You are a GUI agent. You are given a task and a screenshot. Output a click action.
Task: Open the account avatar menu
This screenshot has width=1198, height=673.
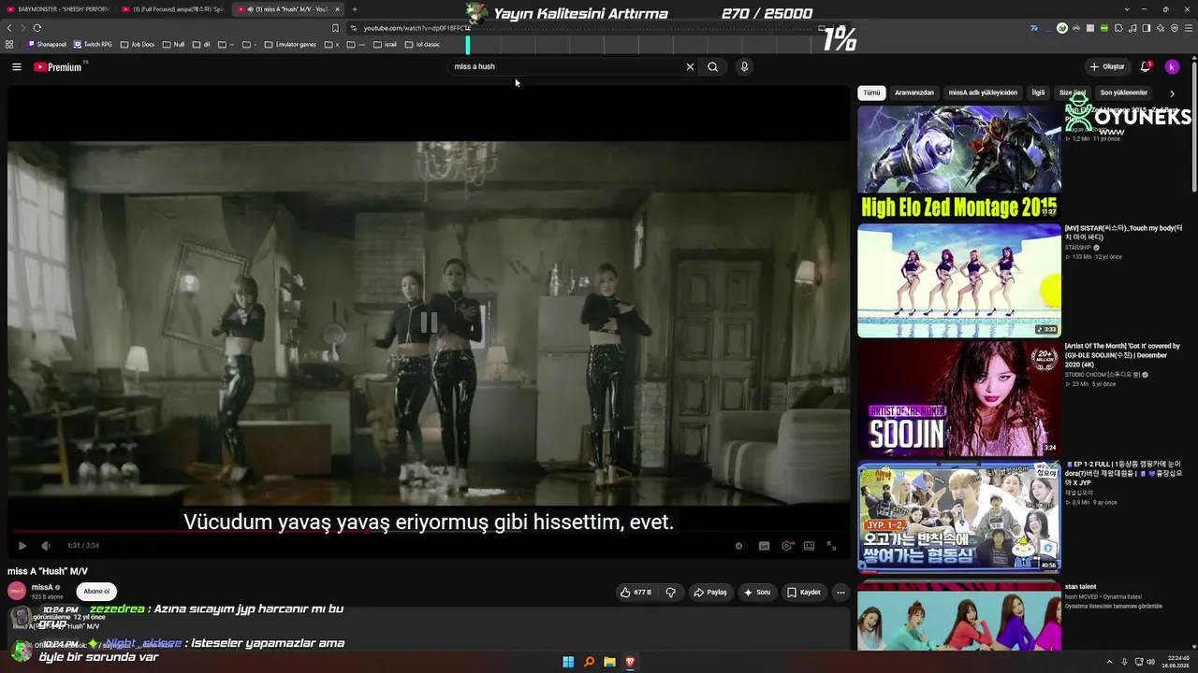(1172, 66)
